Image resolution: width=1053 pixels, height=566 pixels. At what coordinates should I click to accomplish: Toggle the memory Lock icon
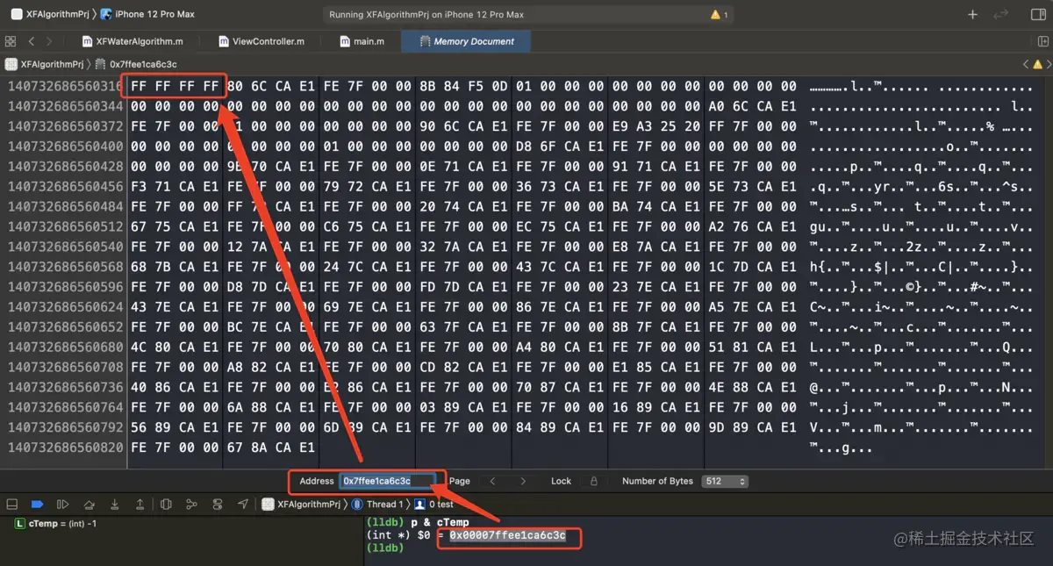pos(594,482)
